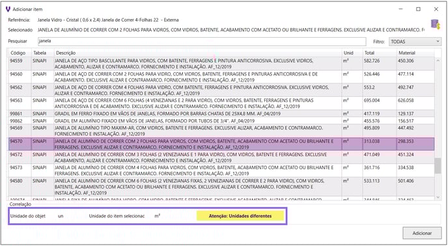Click material value 492.747
The image size is (448, 246).
(406, 87)
